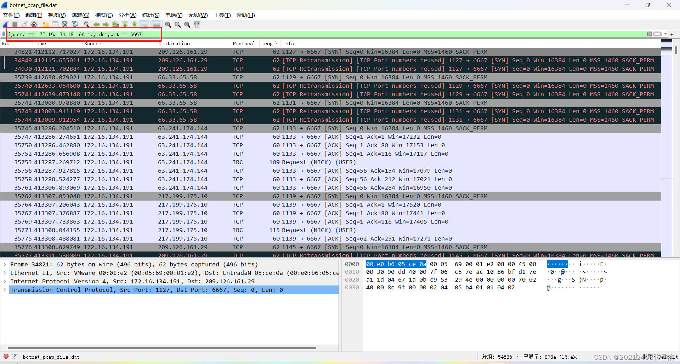Reload the capture file icon
The width and height of the screenshot is (680, 364).
click(75, 24)
